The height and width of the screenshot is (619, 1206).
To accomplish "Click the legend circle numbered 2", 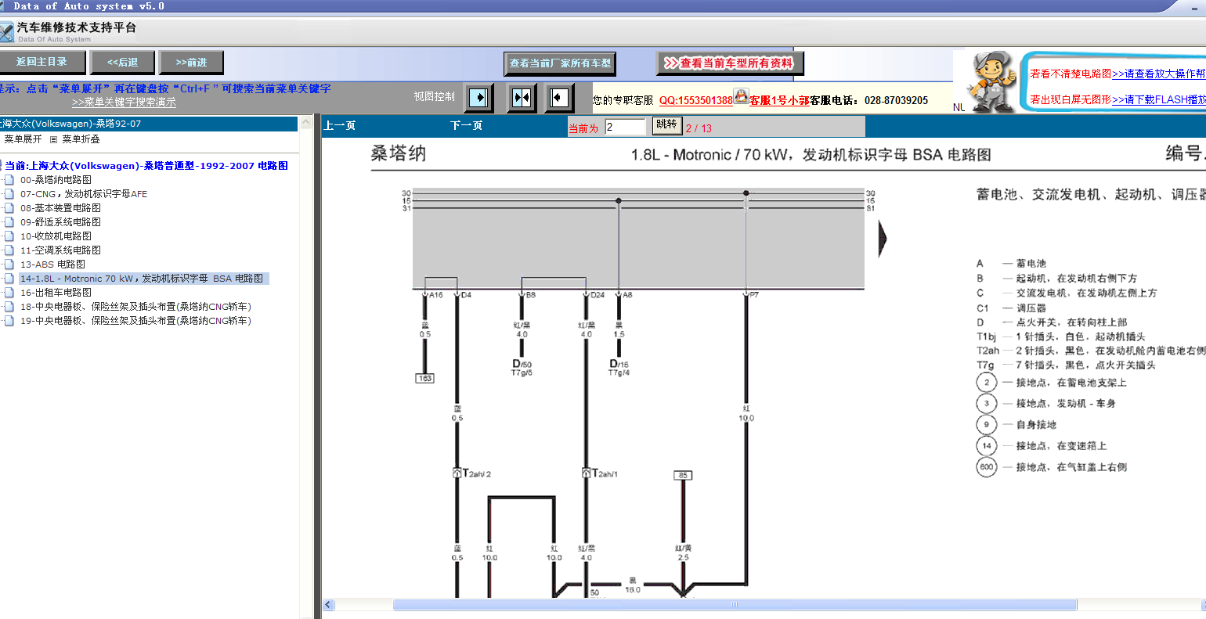I will click(x=986, y=383).
